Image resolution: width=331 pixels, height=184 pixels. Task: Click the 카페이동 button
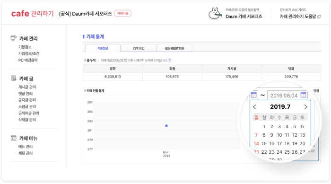tap(122, 13)
